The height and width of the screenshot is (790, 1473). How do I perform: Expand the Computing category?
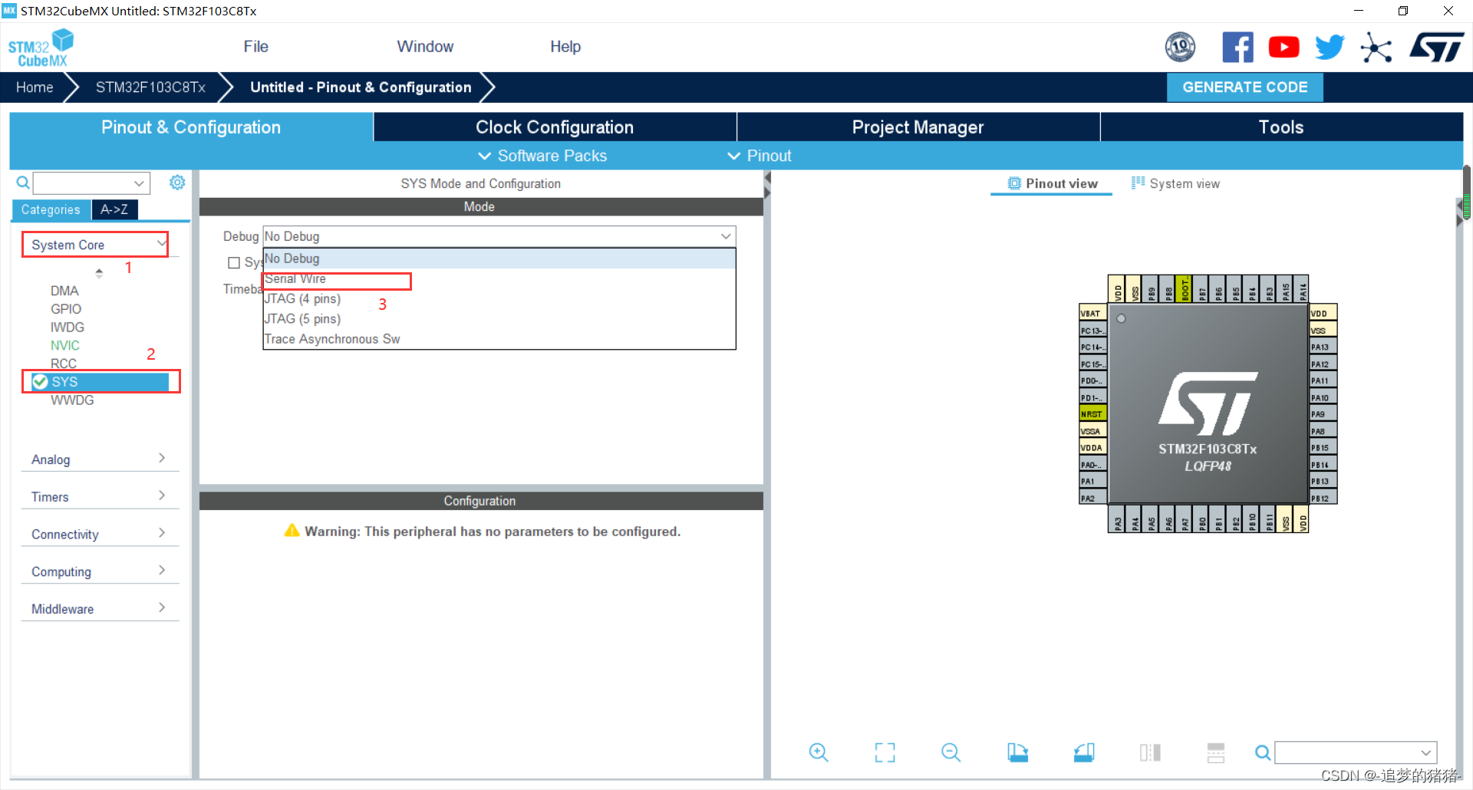[100, 571]
